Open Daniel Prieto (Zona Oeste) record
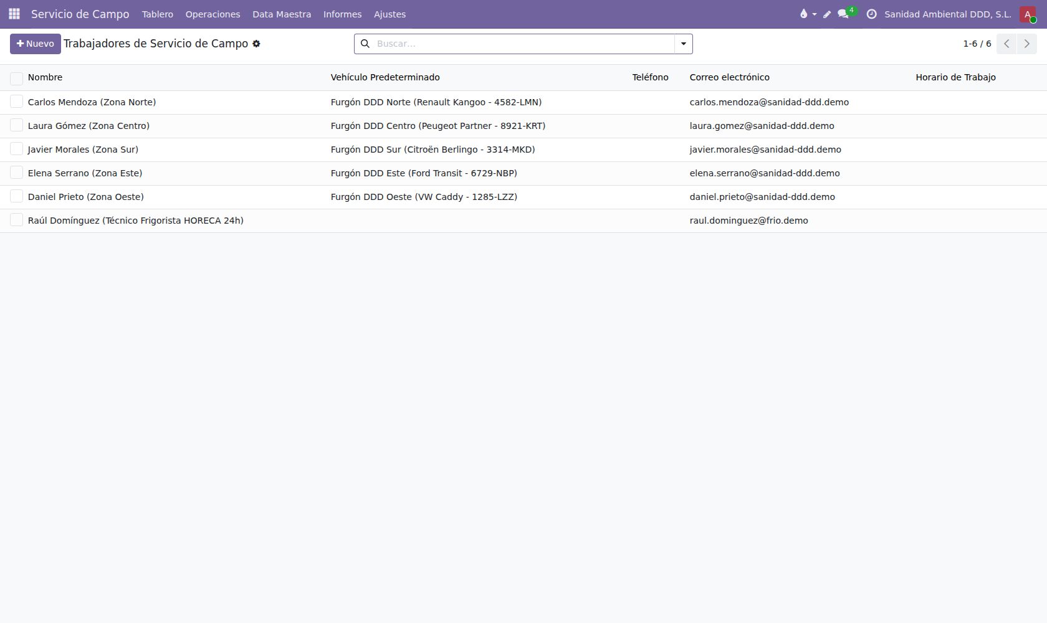 tap(86, 197)
